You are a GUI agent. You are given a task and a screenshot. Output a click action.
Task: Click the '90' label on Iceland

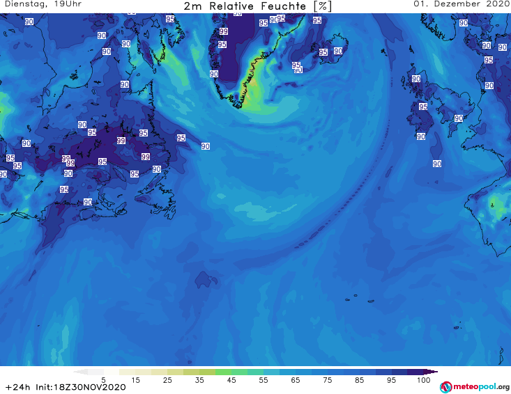click(x=338, y=51)
